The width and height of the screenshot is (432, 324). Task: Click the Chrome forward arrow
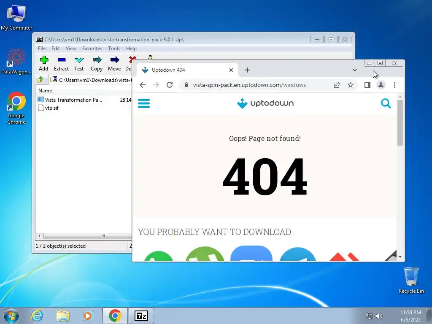click(156, 85)
